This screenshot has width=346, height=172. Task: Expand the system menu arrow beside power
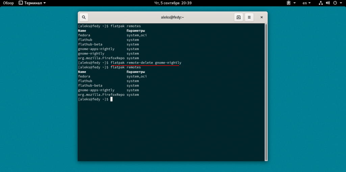coord(341,3)
